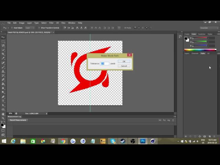Image resolution: width=220 pixels, height=165 pixels.
Task: Select the Paint Bucket tool
Action: [3, 84]
